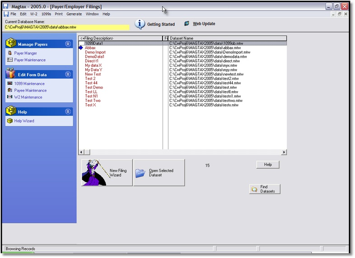Viewport: 355px width, 258px height.
Task: Click the Edit Form Data panel icon
Action: coord(11,73)
